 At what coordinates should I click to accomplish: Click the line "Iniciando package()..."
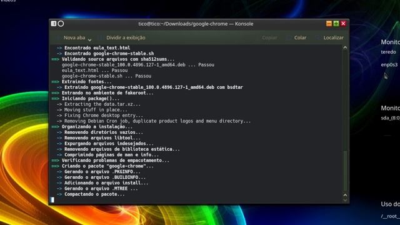coord(91,99)
